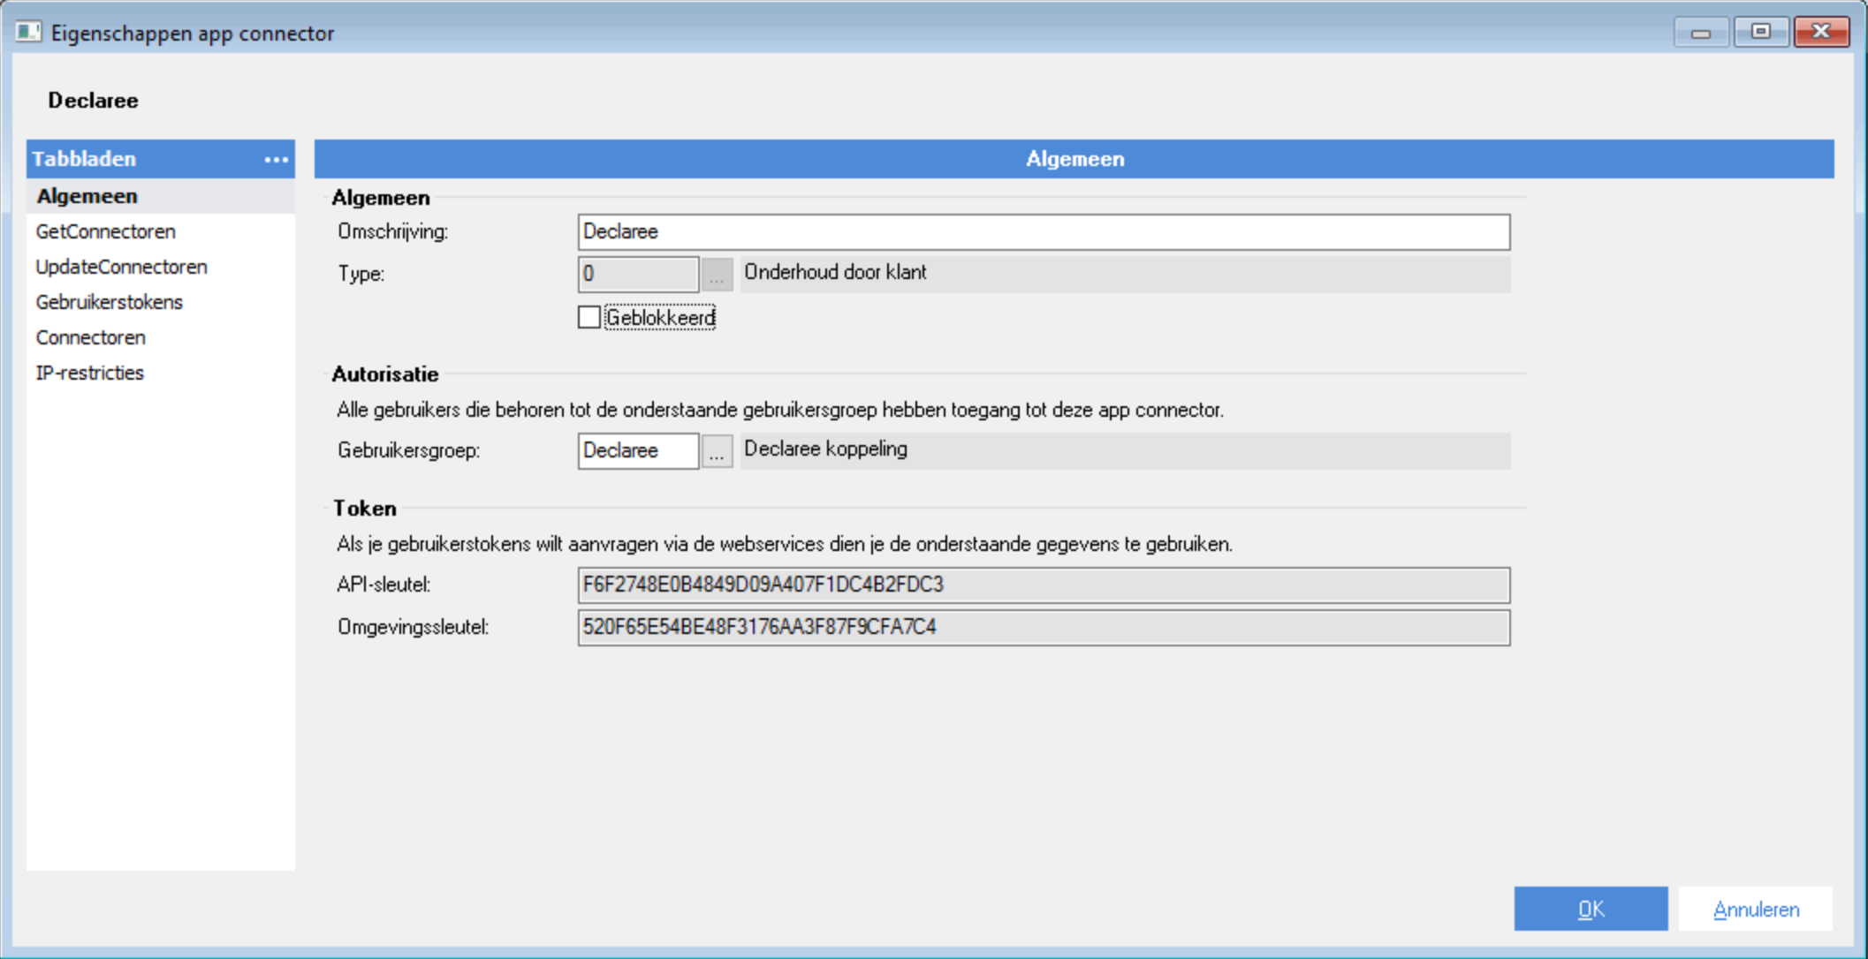Go to the Gebruikerstokens tab

[x=109, y=302]
